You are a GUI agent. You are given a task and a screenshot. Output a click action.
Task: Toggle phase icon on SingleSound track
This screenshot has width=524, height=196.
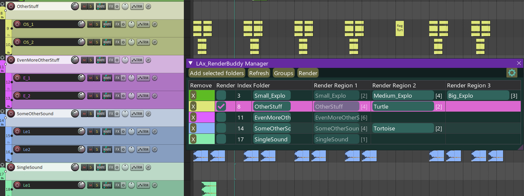click(149, 167)
